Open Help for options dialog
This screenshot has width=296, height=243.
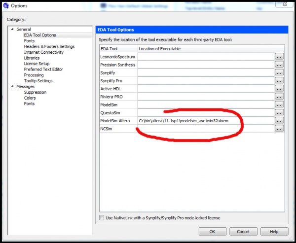click(274, 232)
